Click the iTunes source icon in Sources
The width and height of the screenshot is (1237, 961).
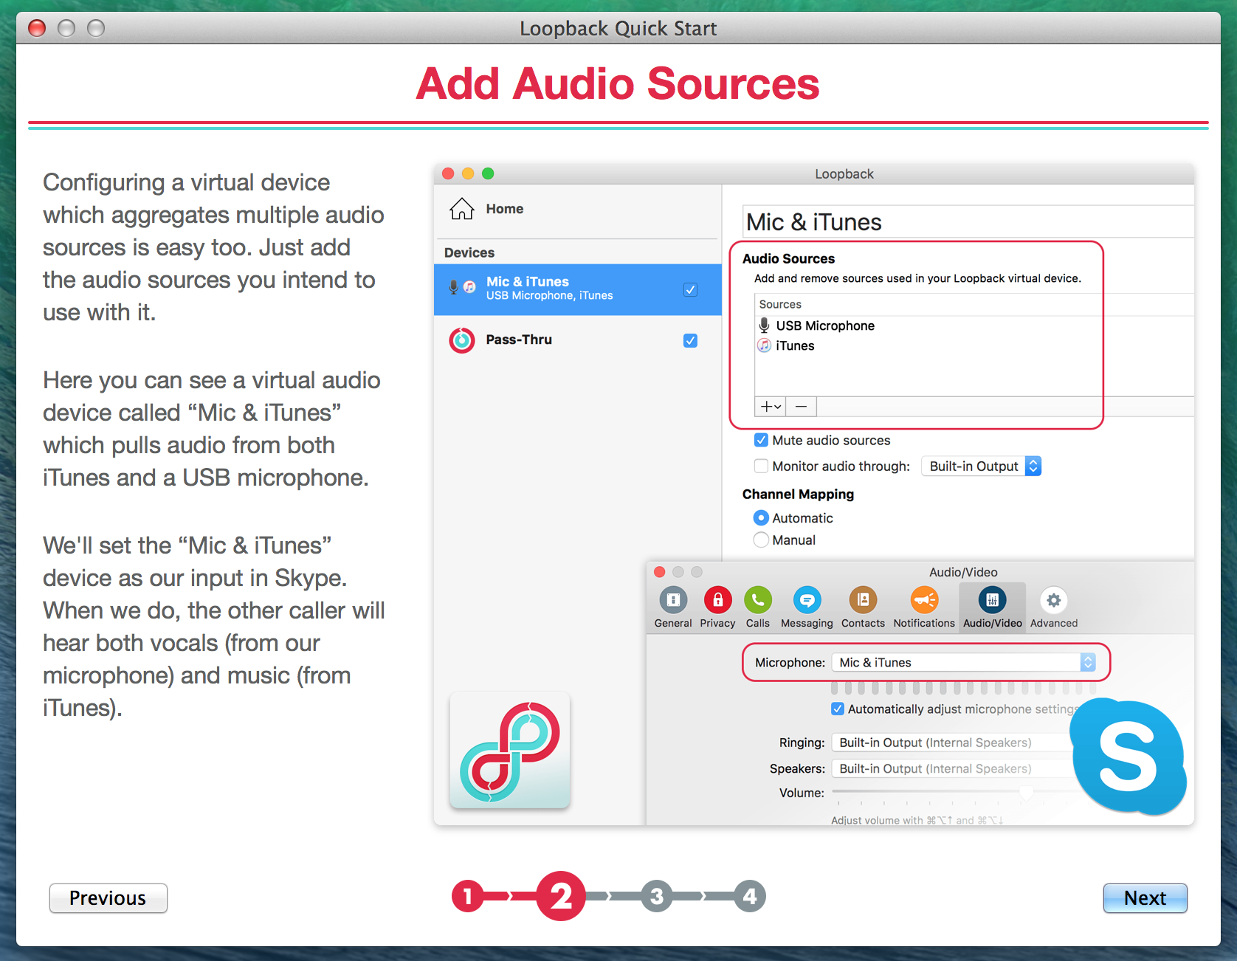point(765,345)
